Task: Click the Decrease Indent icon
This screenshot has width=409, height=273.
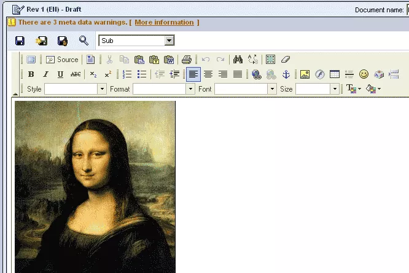Action: click(x=160, y=74)
